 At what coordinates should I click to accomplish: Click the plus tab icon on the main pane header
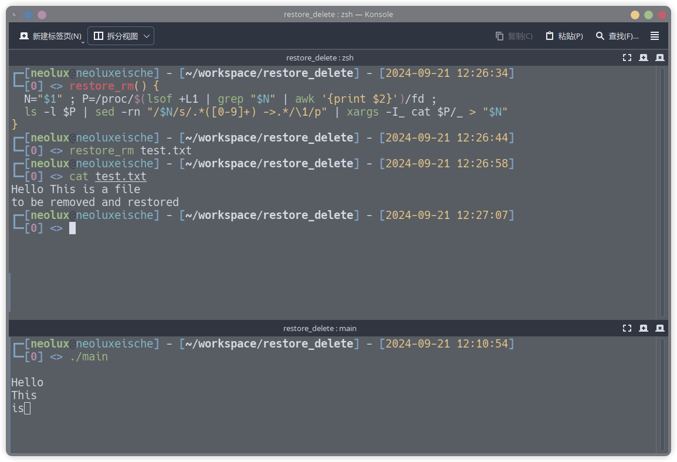coord(644,329)
